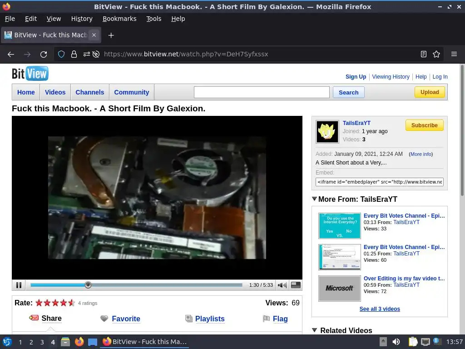Collapse More From: TailsEraYT section

(314, 199)
